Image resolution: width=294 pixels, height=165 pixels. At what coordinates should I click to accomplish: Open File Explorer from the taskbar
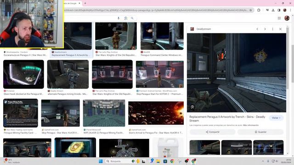click(158, 161)
